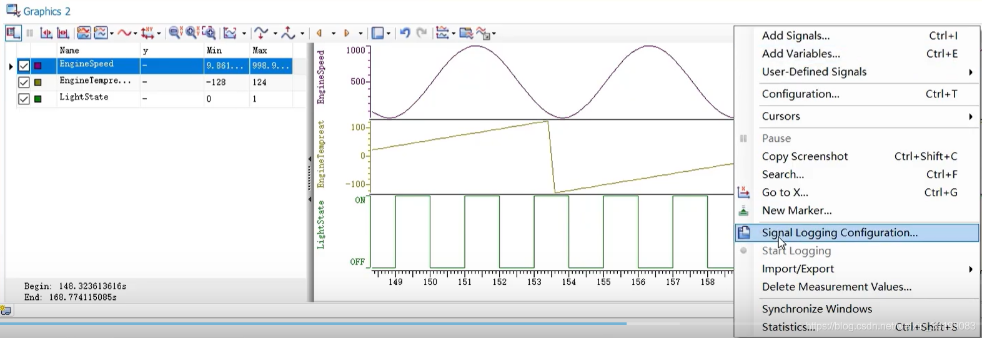Open dropdown next to X/Y axis icon
The image size is (982, 338).
(159, 34)
